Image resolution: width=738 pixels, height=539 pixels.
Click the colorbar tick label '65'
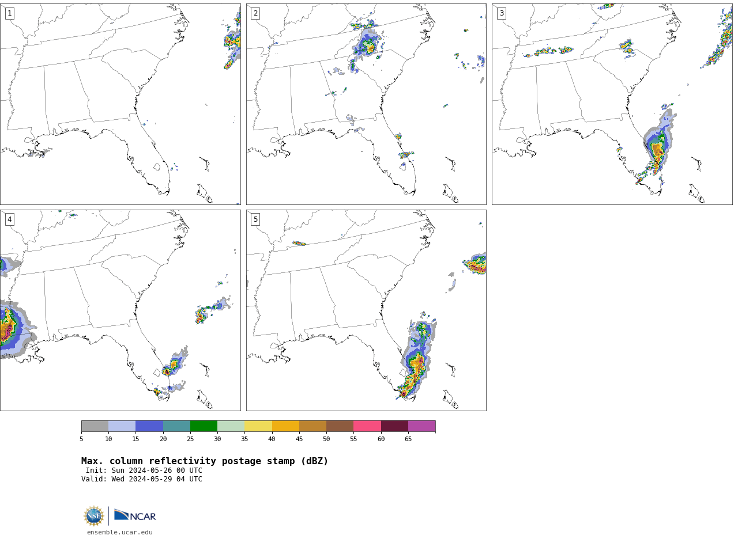click(x=408, y=439)
